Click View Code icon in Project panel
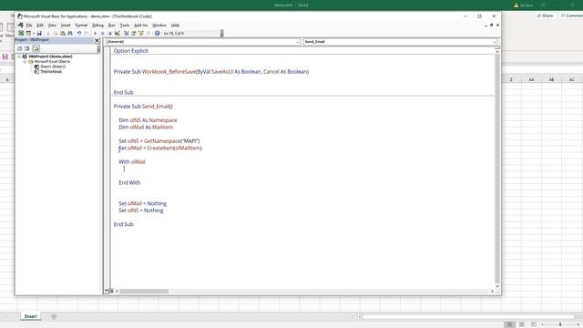The width and height of the screenshot is (583, 328). pos(20,48)
